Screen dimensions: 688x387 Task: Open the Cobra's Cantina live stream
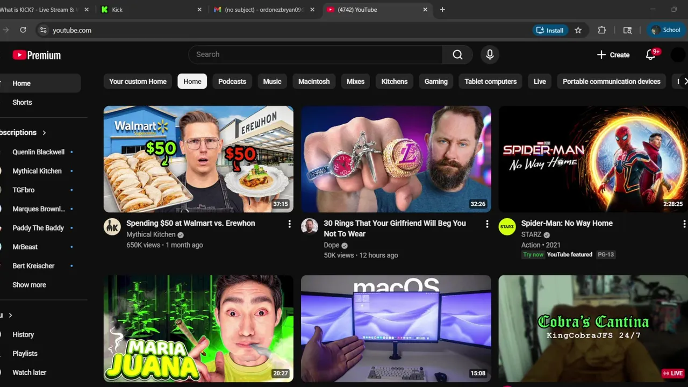point(593,328)
